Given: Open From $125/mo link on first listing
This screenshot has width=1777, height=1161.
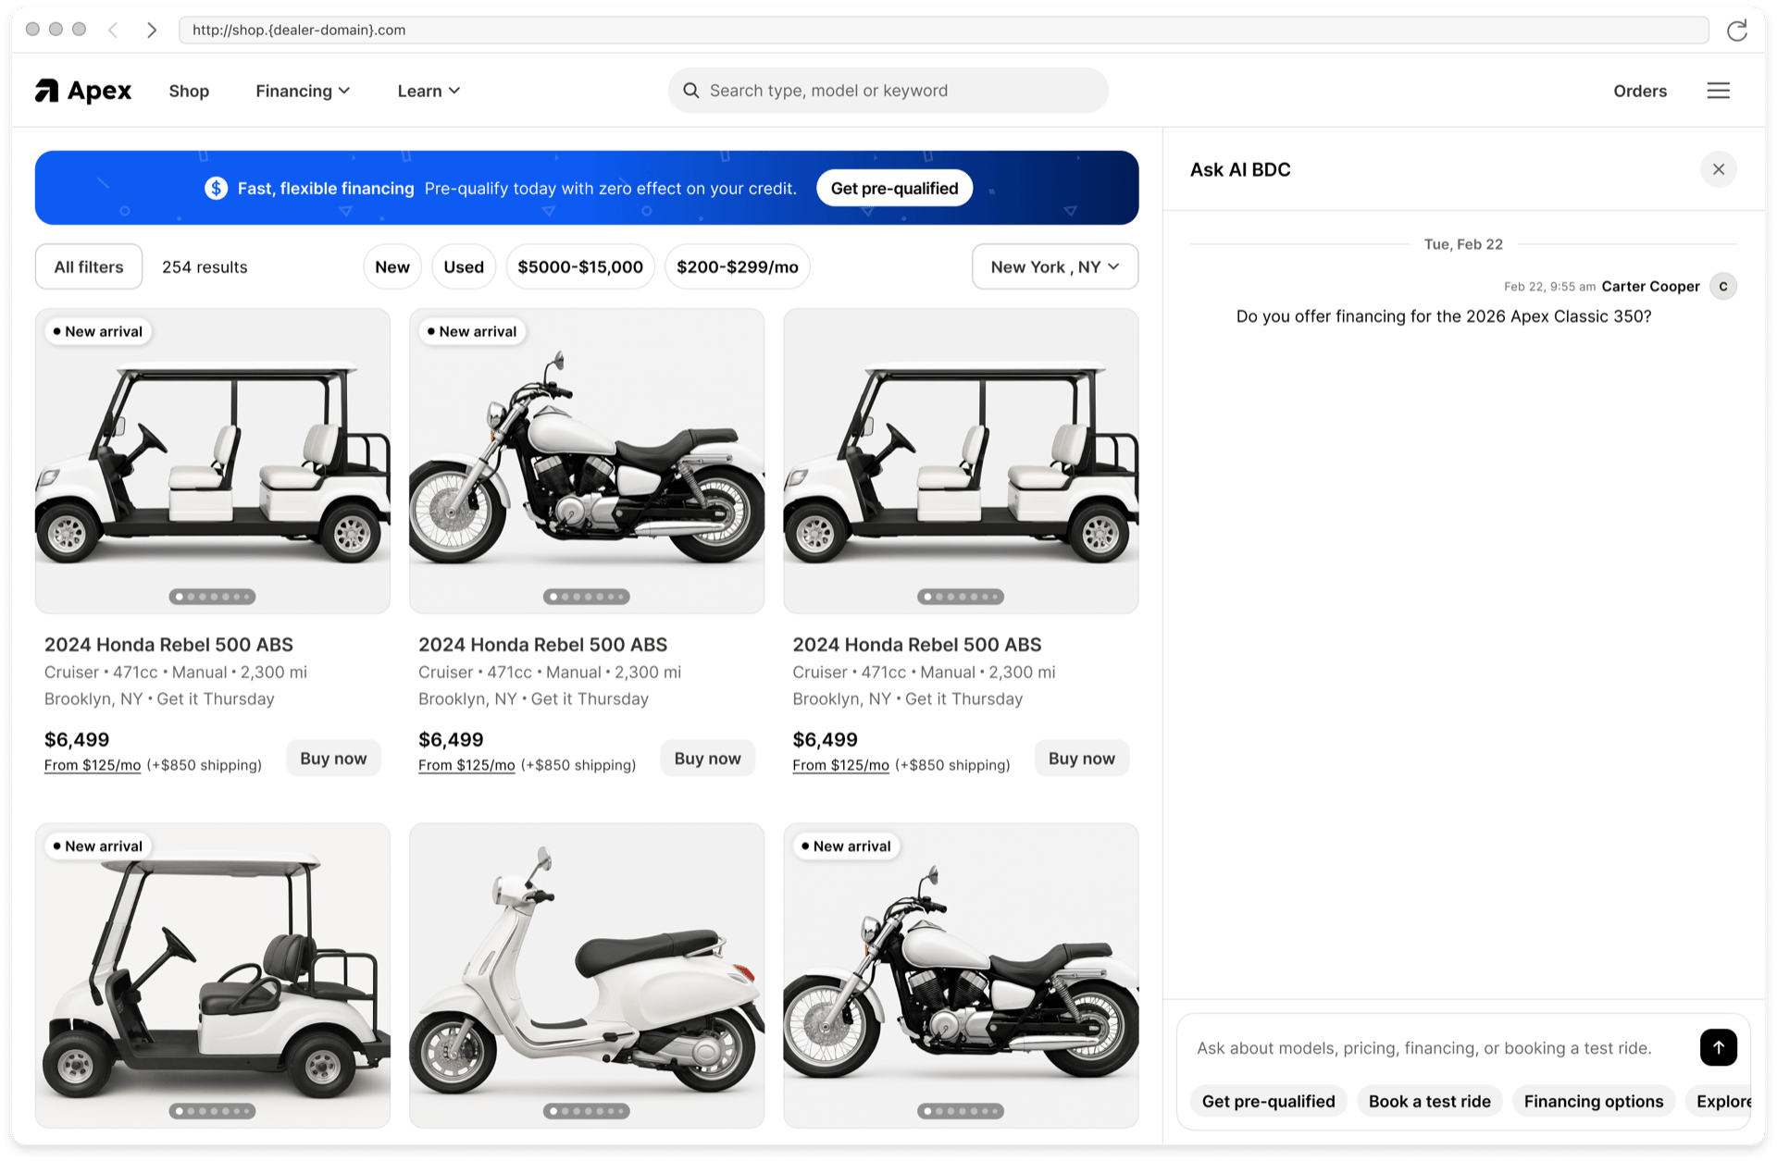Looking at the screenshot, I should (x=93, y=765).
